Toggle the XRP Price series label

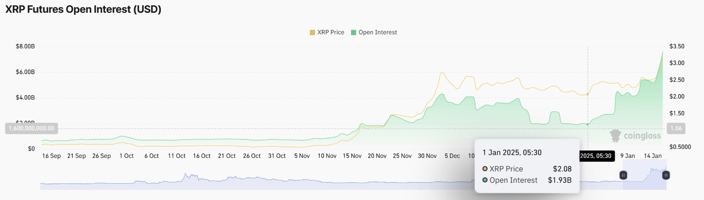pos(330,32)
